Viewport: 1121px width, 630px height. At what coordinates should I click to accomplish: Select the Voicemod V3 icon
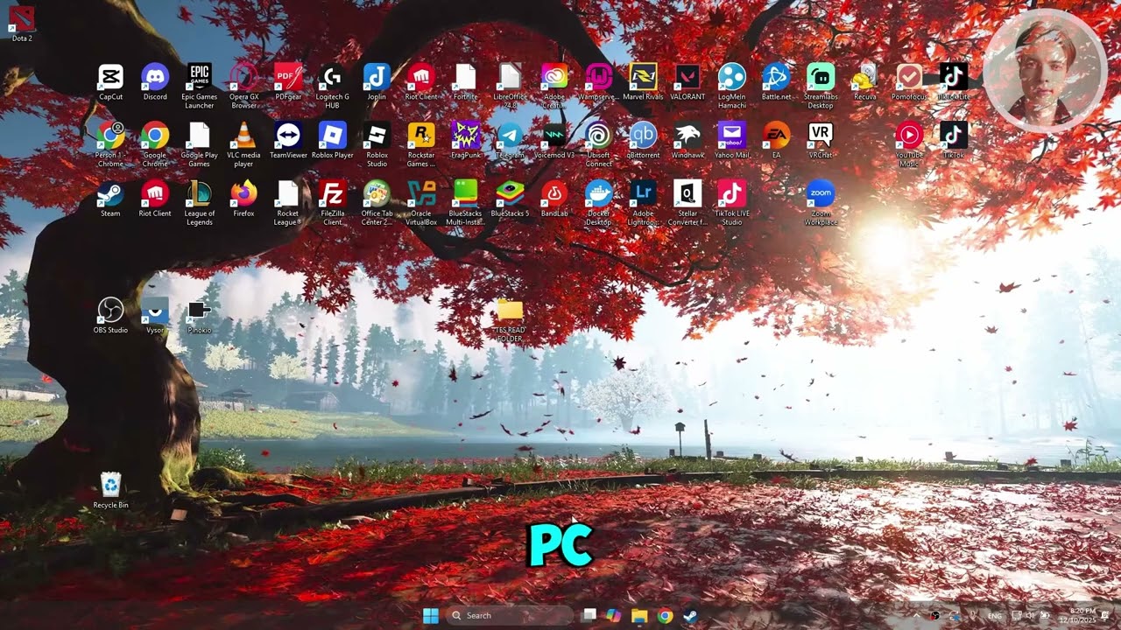(554, 140)
